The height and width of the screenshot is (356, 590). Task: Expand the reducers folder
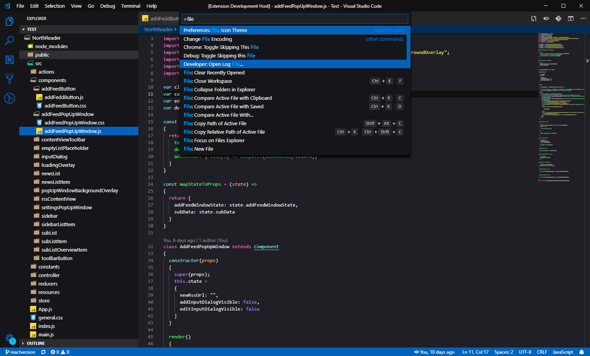tap(79, 284)
